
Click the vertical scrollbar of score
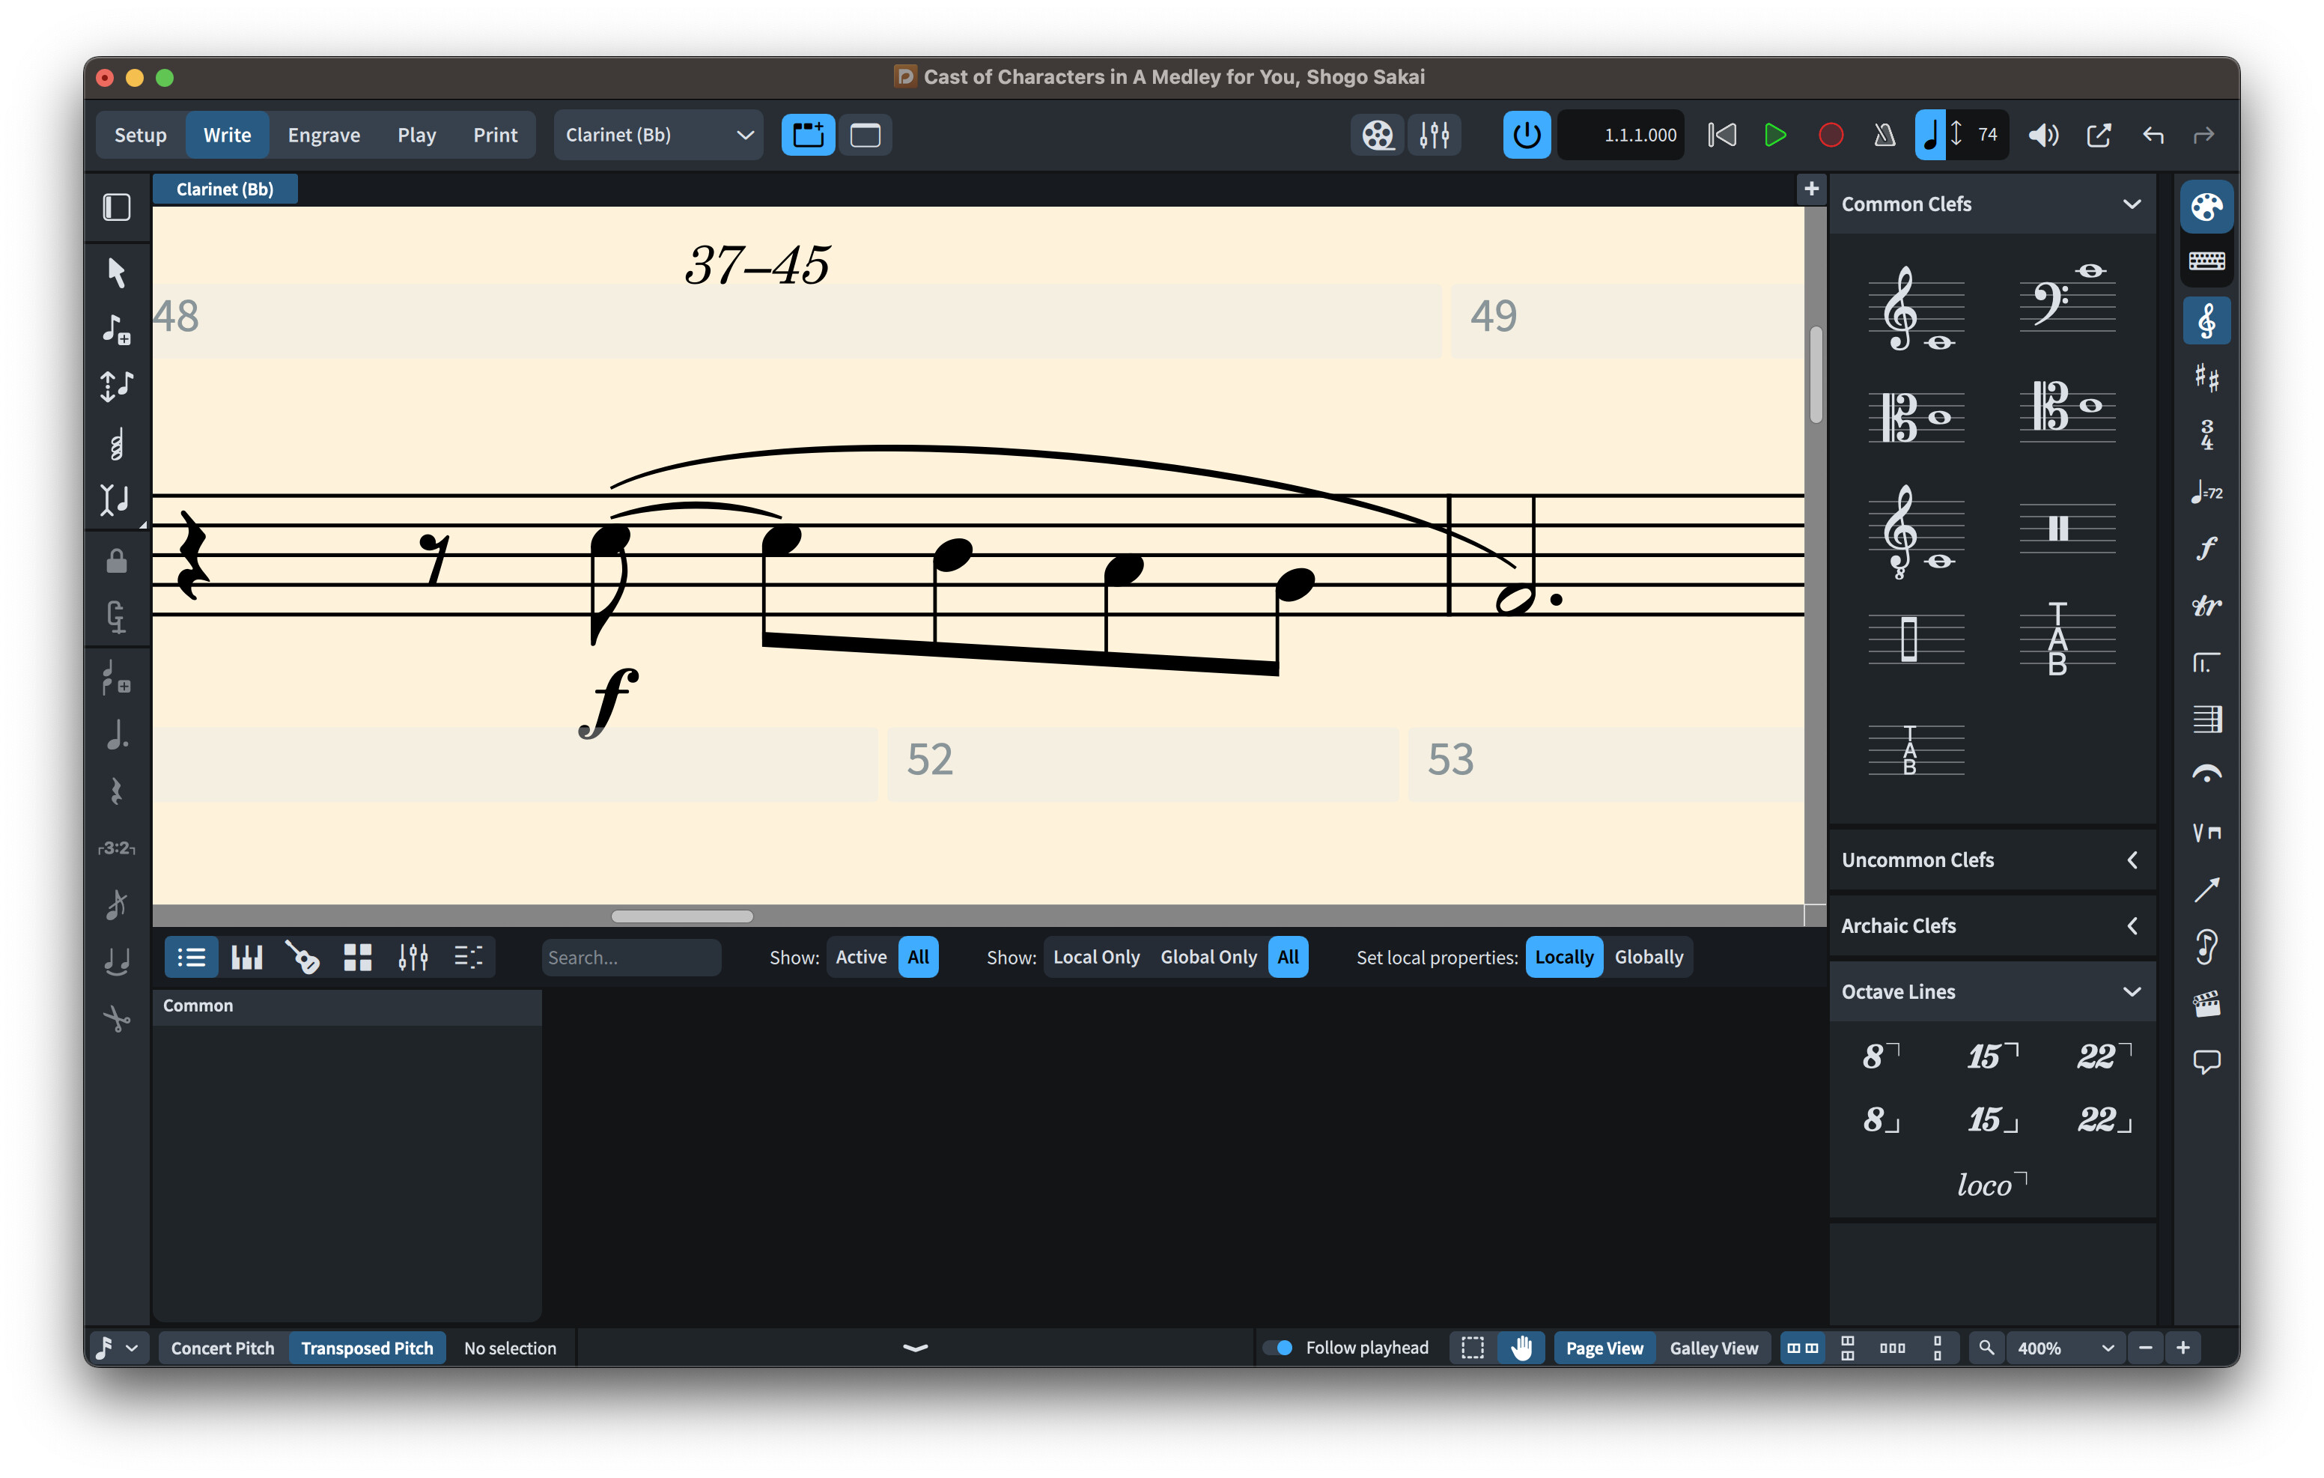coord(1816,374)
